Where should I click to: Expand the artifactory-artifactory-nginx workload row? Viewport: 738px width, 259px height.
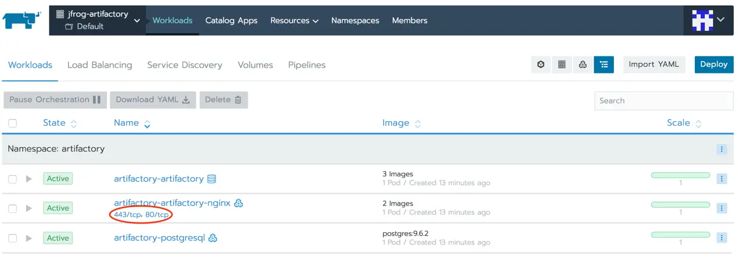tap(29, 208)
